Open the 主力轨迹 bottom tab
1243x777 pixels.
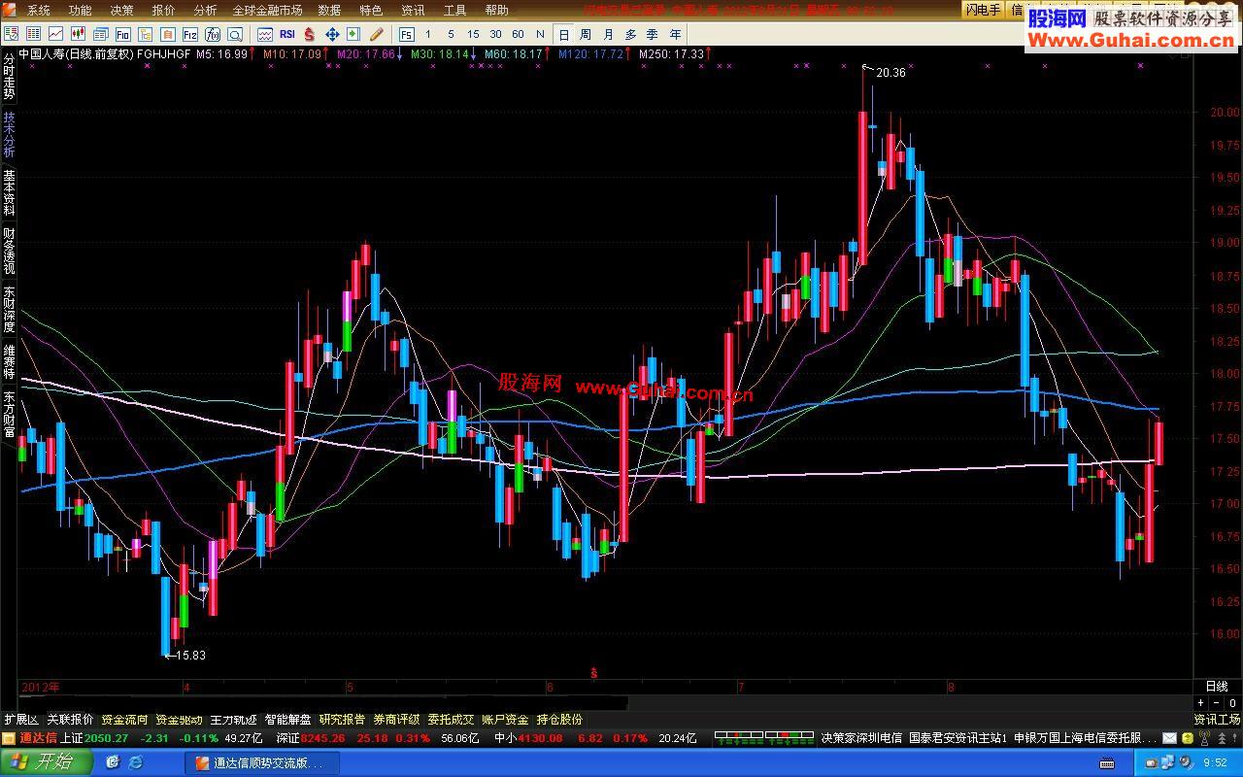pyautogui.click(x=233, y=720)
